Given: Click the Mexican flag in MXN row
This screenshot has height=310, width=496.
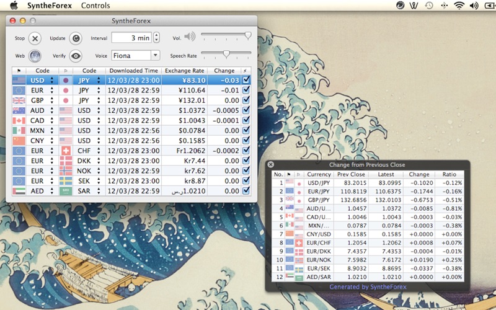Looking at the screenshot, I should pyautogui.click(x=19, y=131).
